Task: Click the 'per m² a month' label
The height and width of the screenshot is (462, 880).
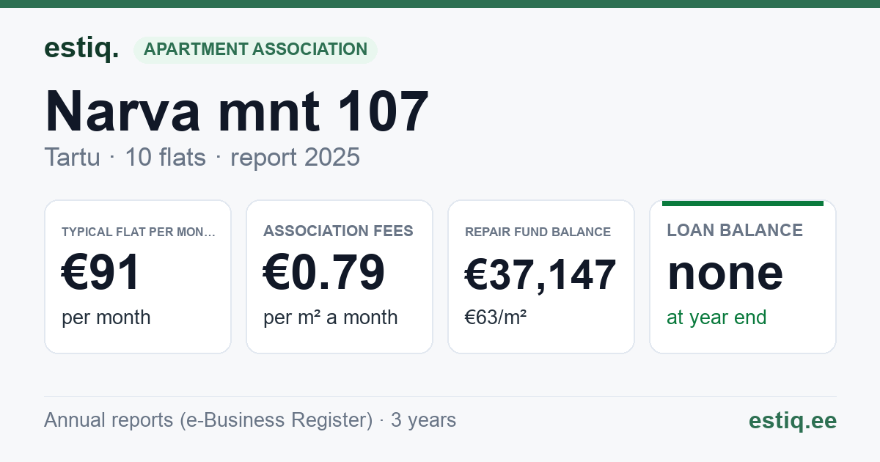Action: click(331, 318)
